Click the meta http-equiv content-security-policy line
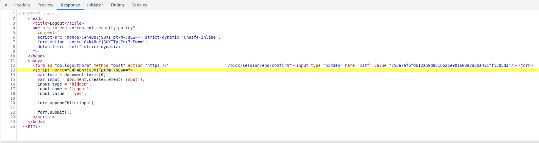Screen dimensions: 539x143 coord(84,28)
